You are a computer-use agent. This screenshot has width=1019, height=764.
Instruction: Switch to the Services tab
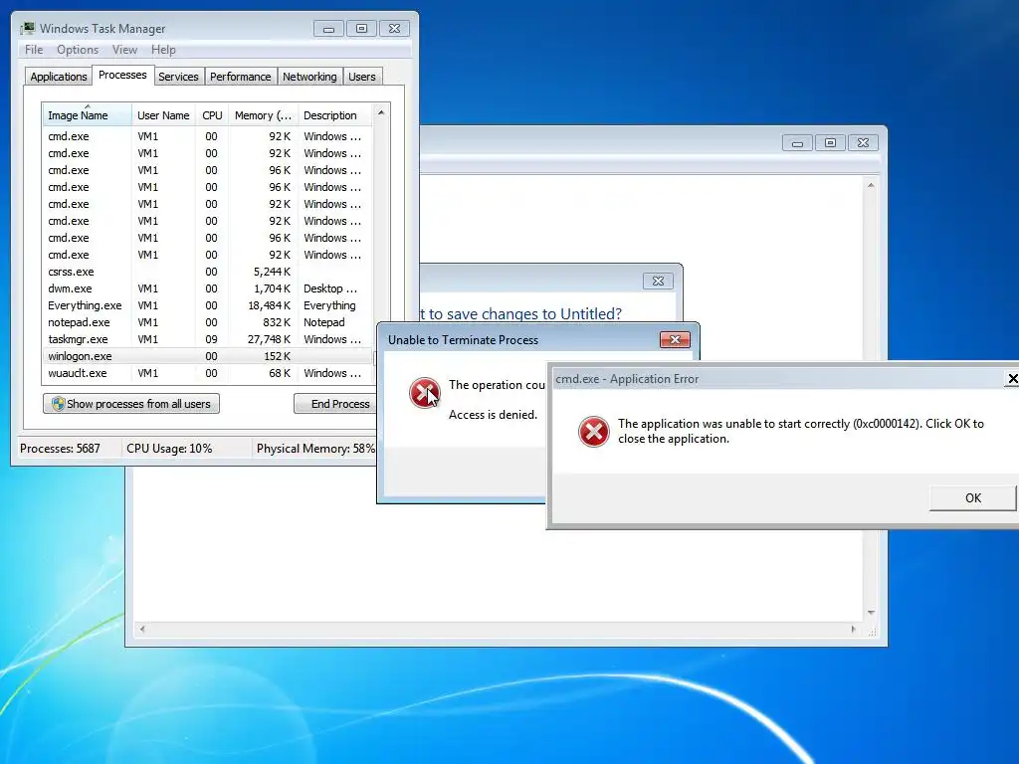click(x=178, y=77)
